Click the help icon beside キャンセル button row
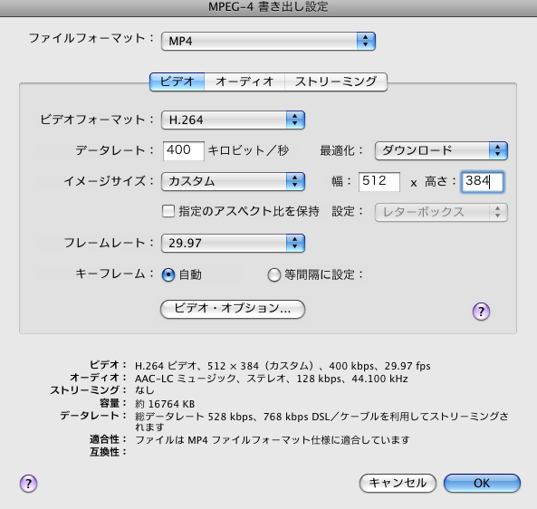Image resolution: width=537 pixels, height=509 pixels. coord(28,484)
